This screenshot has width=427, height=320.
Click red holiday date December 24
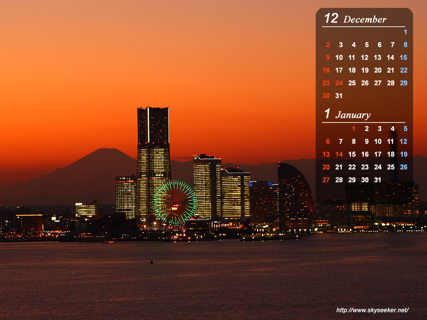(x=339, y=83)
